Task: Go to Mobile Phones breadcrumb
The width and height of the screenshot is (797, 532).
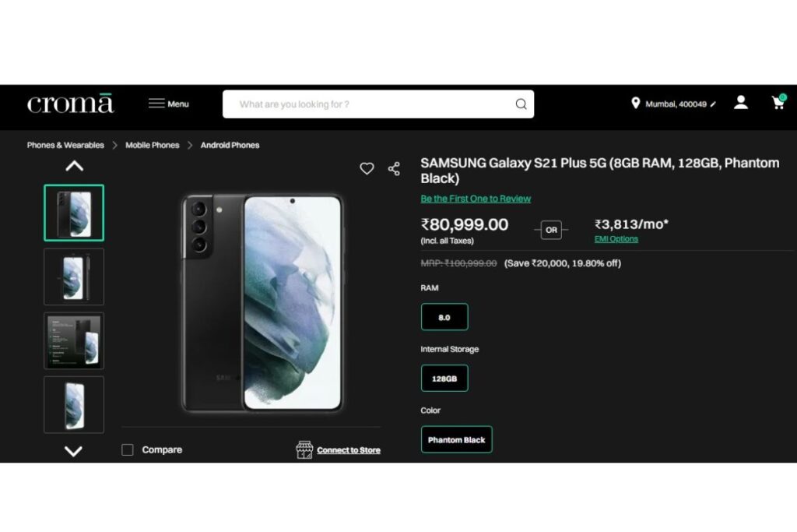Action: coord(153,145)
